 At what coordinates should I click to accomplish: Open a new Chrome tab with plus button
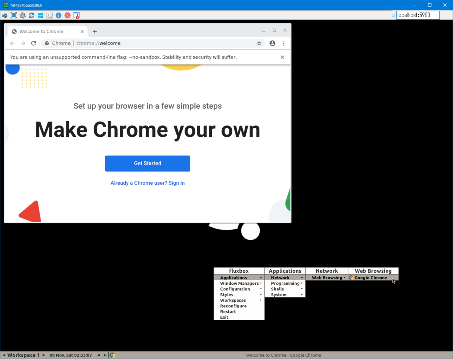(x=95, y=32)
